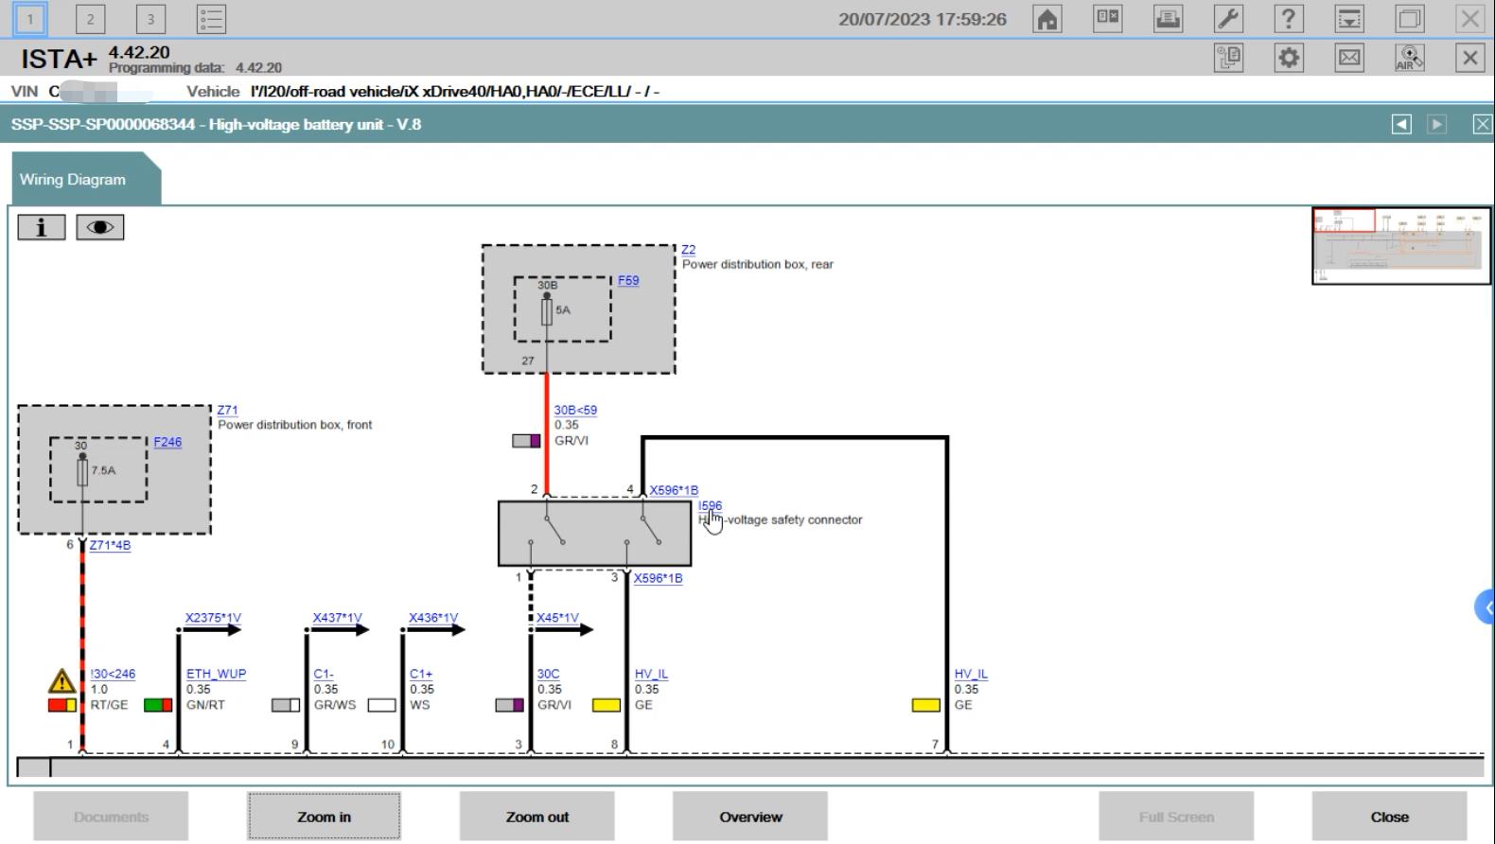
Task: Click the 30B<59 wire link
Action: 575,410
